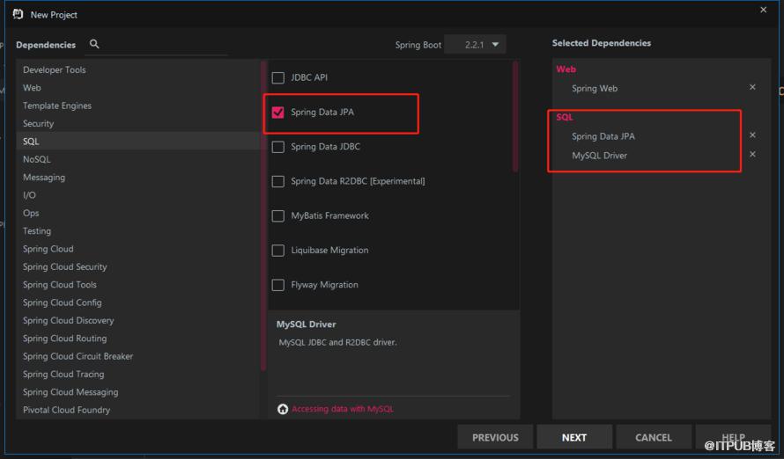Click the SQL group heading in Selected Dependencies
The height and width of the screenshot is (459, 784).
(565, 117)
